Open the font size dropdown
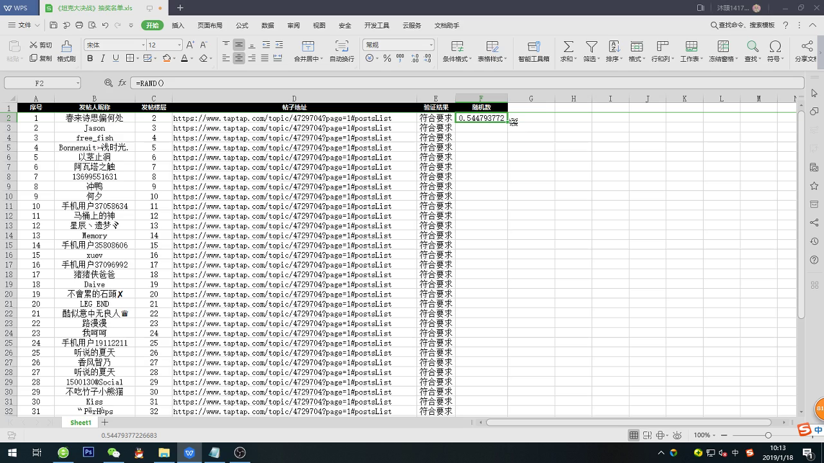 (179, 45)
